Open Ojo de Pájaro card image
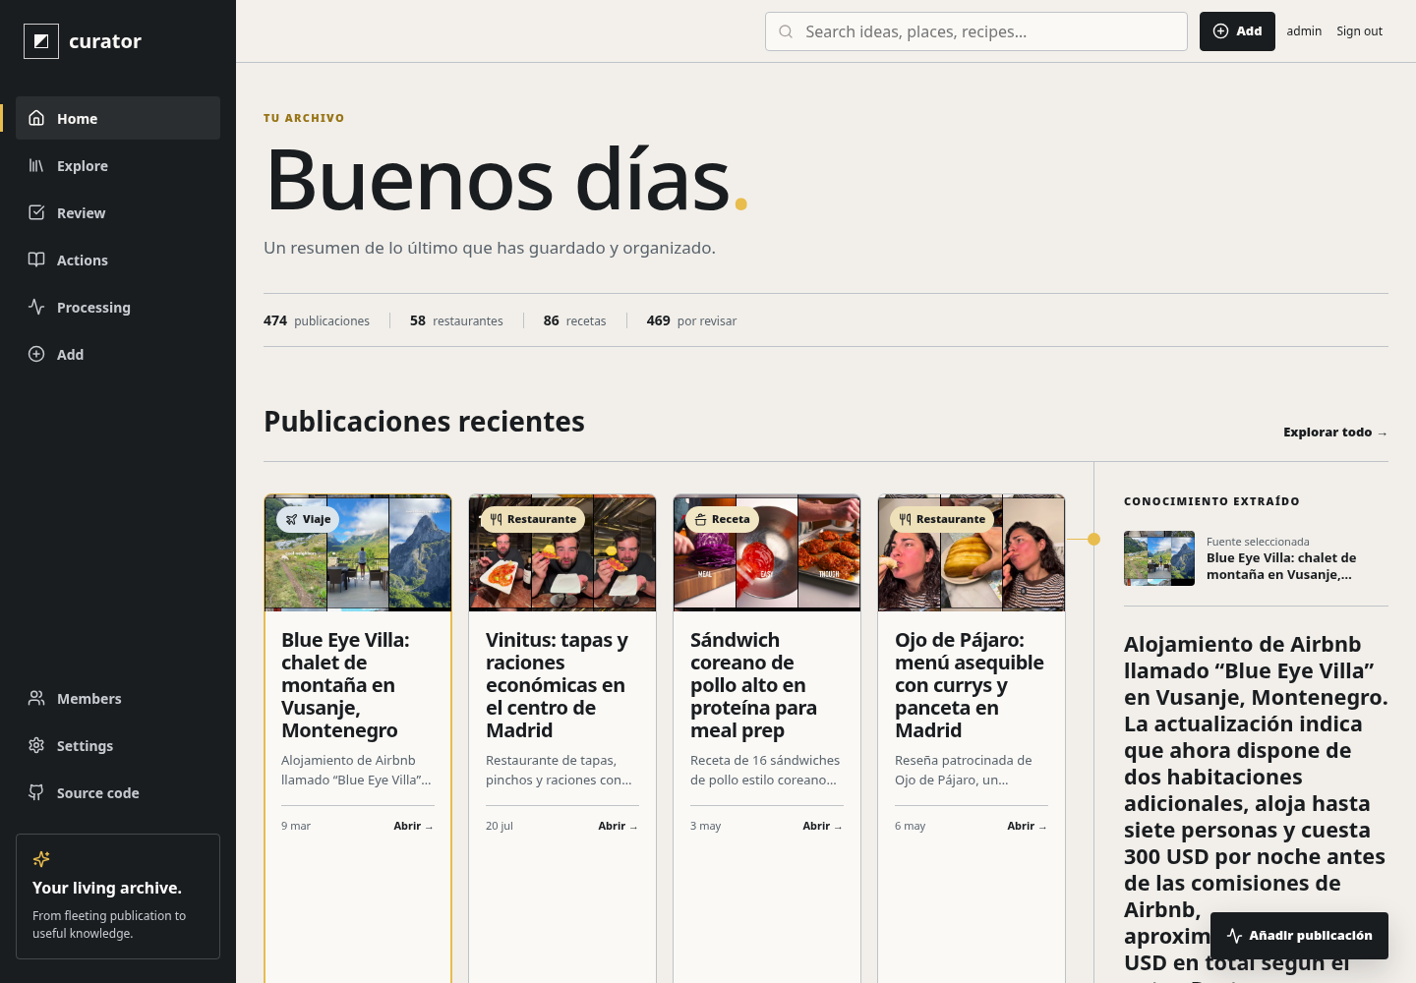Image resolution: width=1416 pixels, height=983 pixels. [972, 552]
